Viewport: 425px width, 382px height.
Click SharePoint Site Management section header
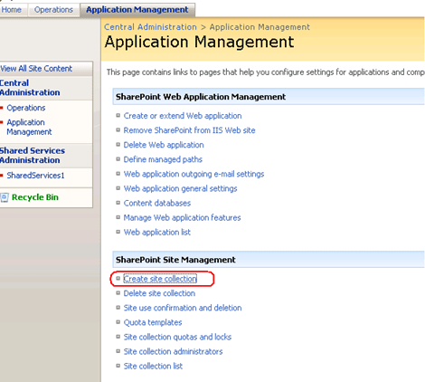coord(175,260)
